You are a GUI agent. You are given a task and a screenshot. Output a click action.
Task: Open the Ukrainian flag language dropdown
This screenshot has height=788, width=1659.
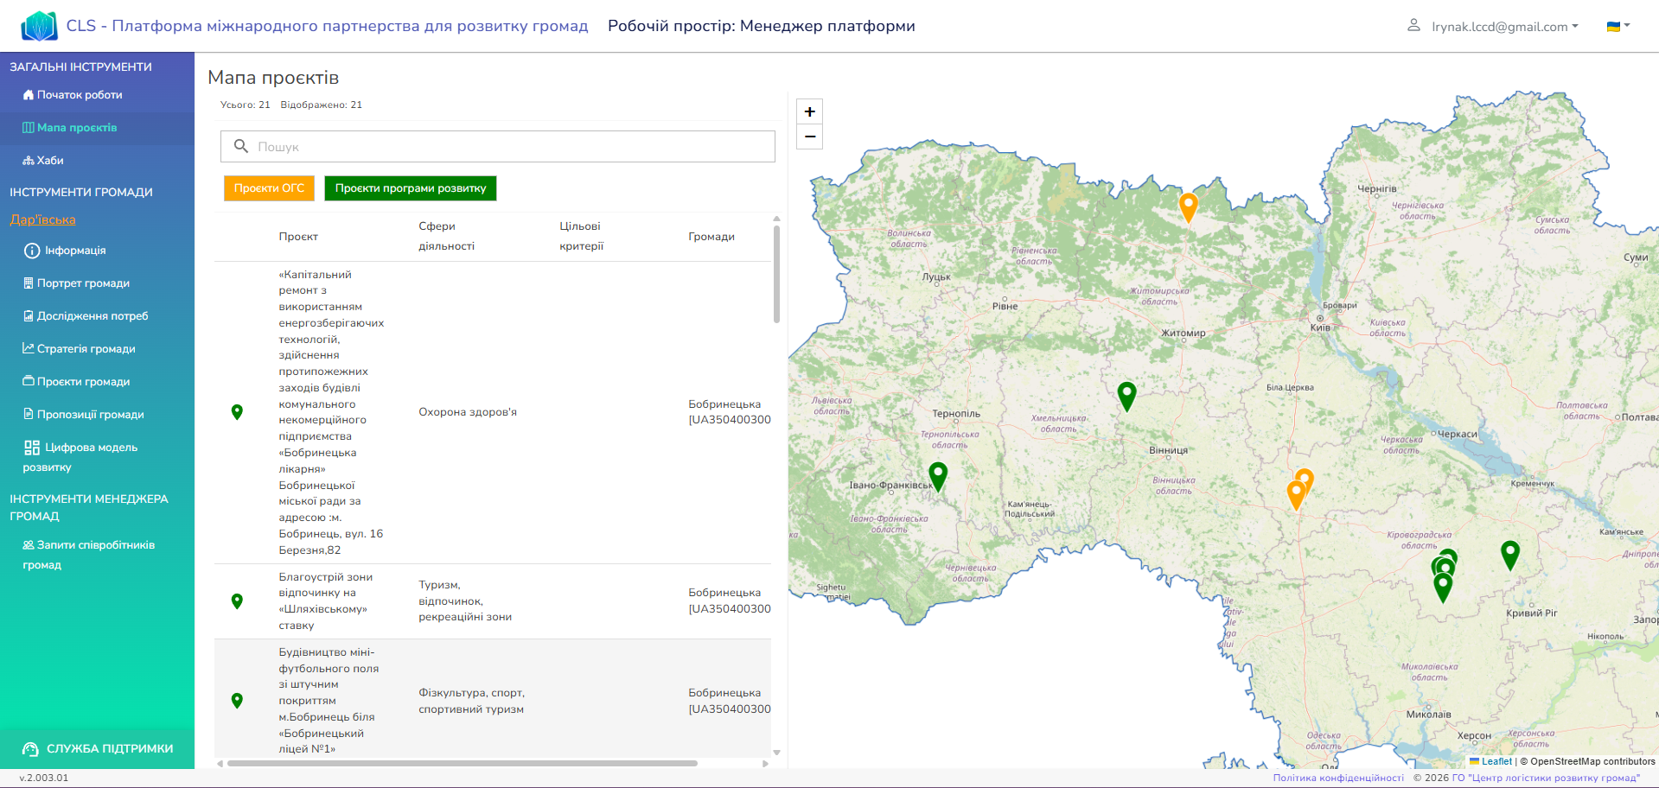tap(1618, 26)
